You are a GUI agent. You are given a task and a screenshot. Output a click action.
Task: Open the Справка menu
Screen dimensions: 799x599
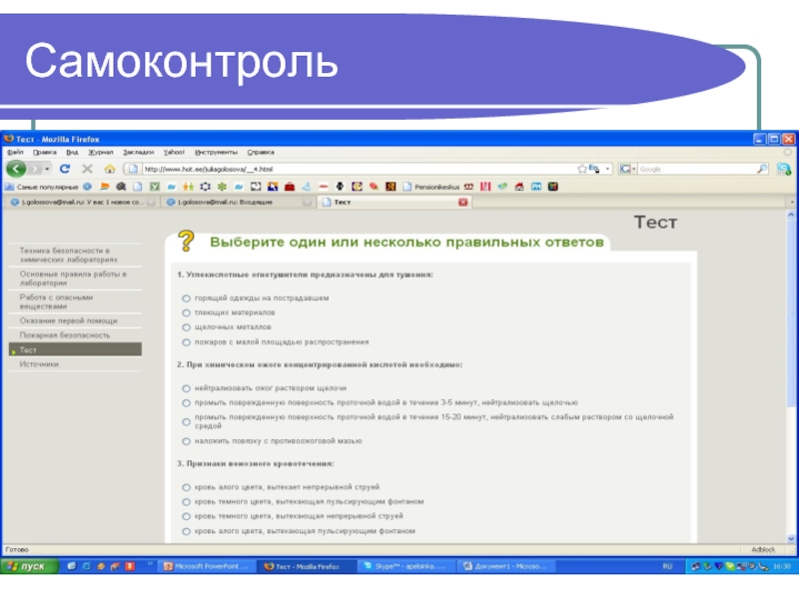click(261, 152)
